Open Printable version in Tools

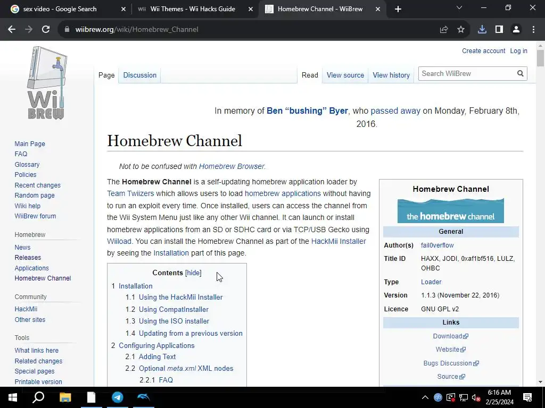[x=38, y=381]
